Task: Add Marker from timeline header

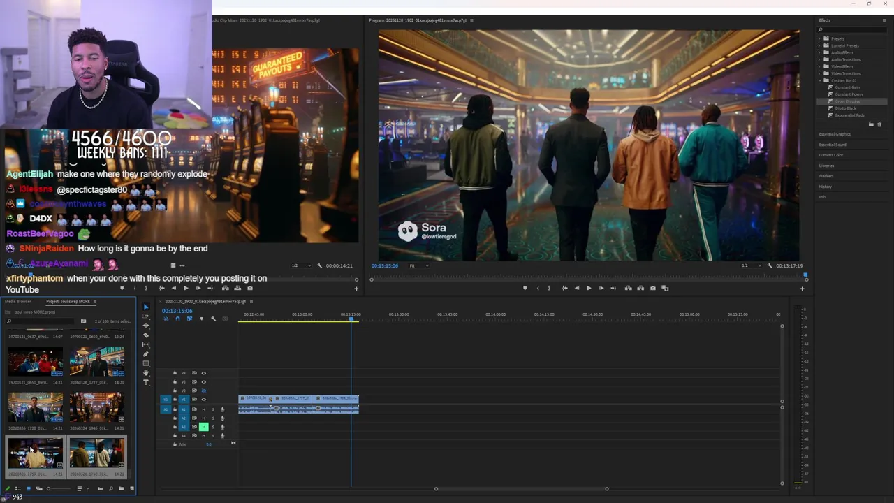Action: click(x=202, y=319)
